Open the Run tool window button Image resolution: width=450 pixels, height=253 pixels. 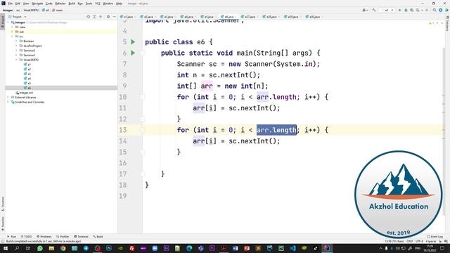coord(12,237)
